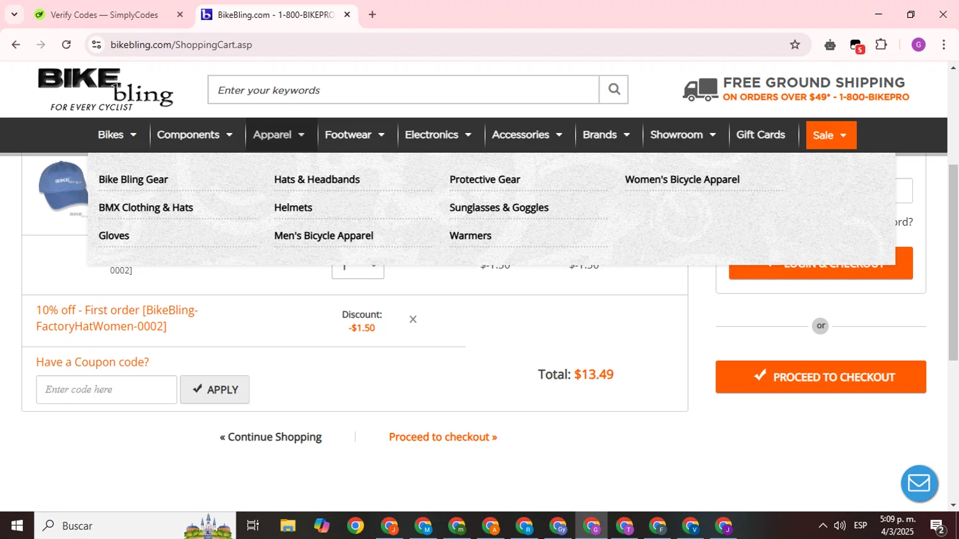Screen dimensions: 959x539
Task: Open the Chrome profile avatar G
Action: 918,45
